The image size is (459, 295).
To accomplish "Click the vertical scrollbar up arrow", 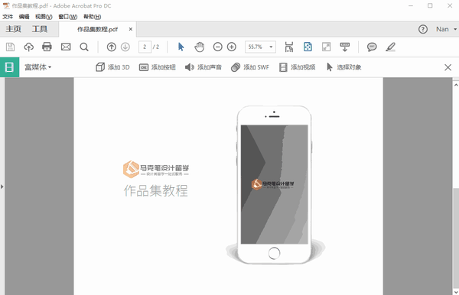I will point(456,85).
